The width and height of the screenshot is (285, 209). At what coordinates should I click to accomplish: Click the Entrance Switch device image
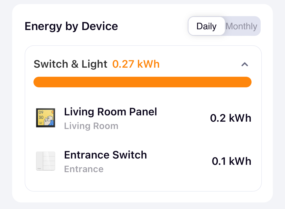[x=45, y=161]
